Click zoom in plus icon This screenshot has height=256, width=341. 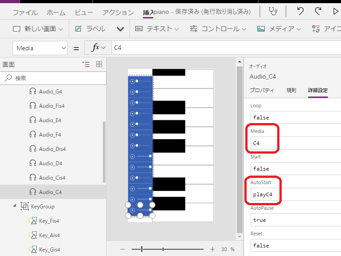click(213, 249)
